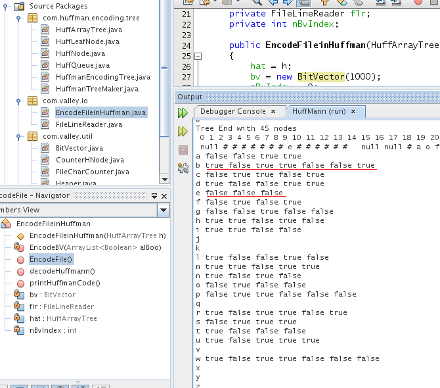The height and width of the screenshot is (388, 440).
Task: Close the Debugger Console tab
Action: (x=273, y=112)
